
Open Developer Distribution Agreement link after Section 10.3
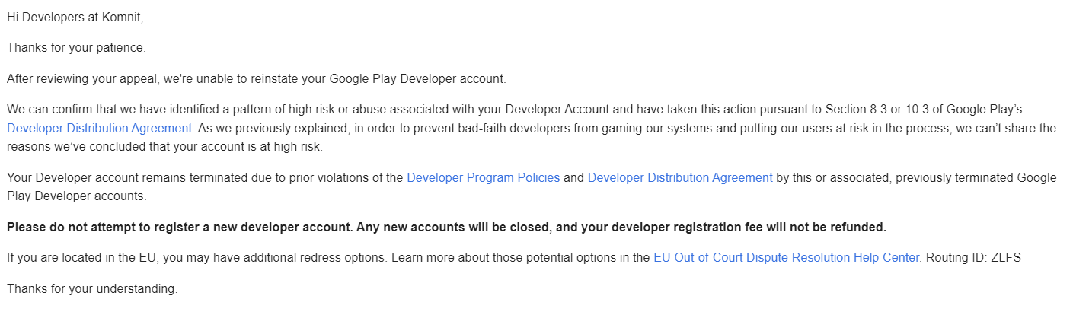(x=99, y=128)
